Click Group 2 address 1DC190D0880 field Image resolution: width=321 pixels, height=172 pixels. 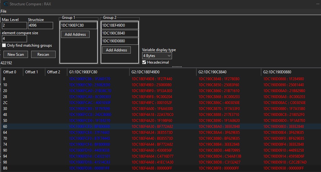pyautogui.click(x=119, y=41)
